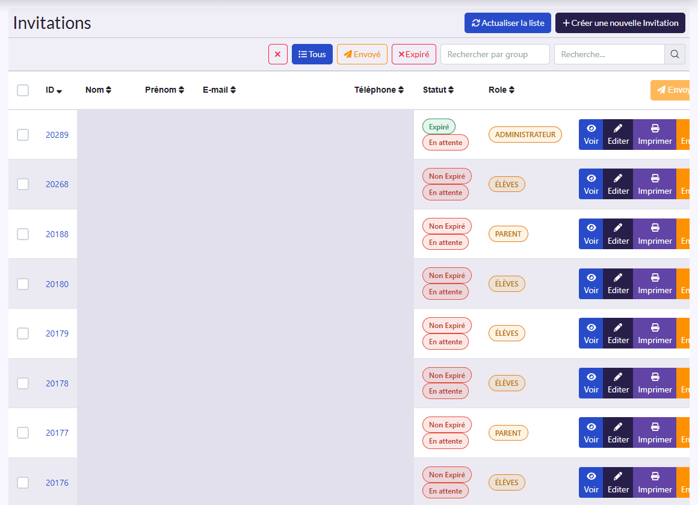
Task: Click ÉLÈVES badge in row 20268
Action: tap(507, 184)
